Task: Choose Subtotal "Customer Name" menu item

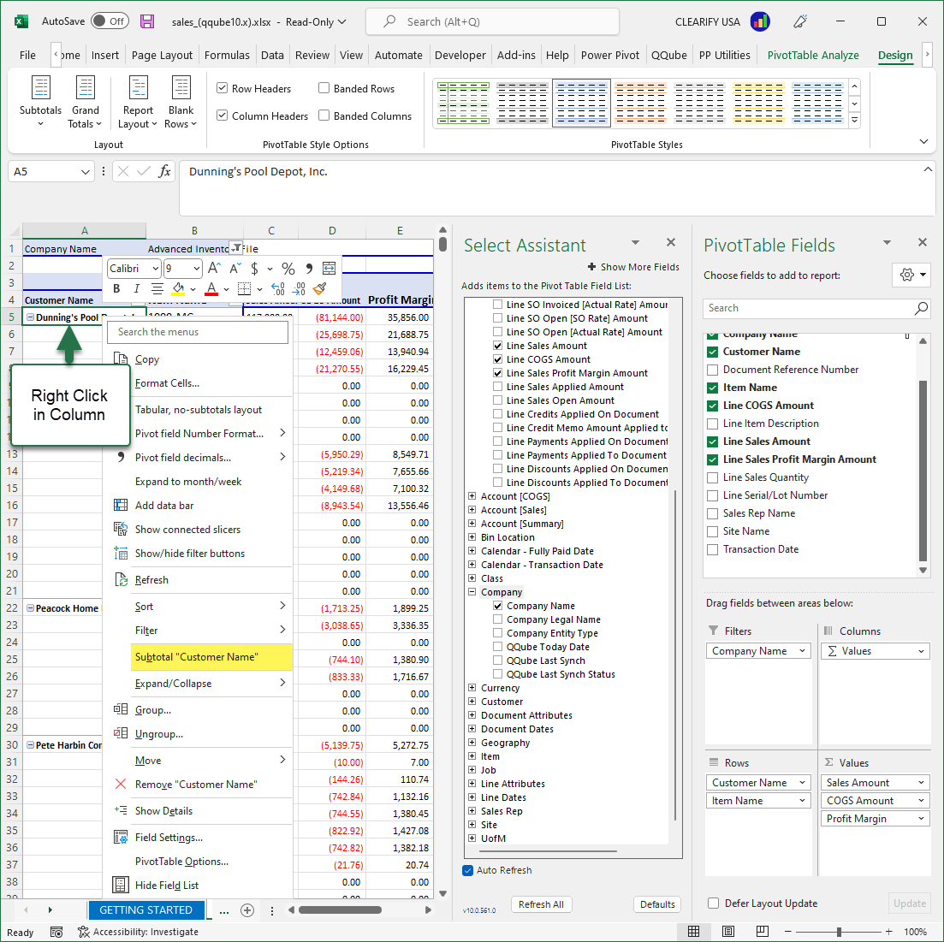Action: [x=211, y=657]
